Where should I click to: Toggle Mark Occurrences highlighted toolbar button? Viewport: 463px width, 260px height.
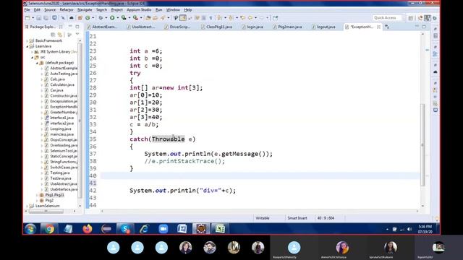tap(183, 18)
